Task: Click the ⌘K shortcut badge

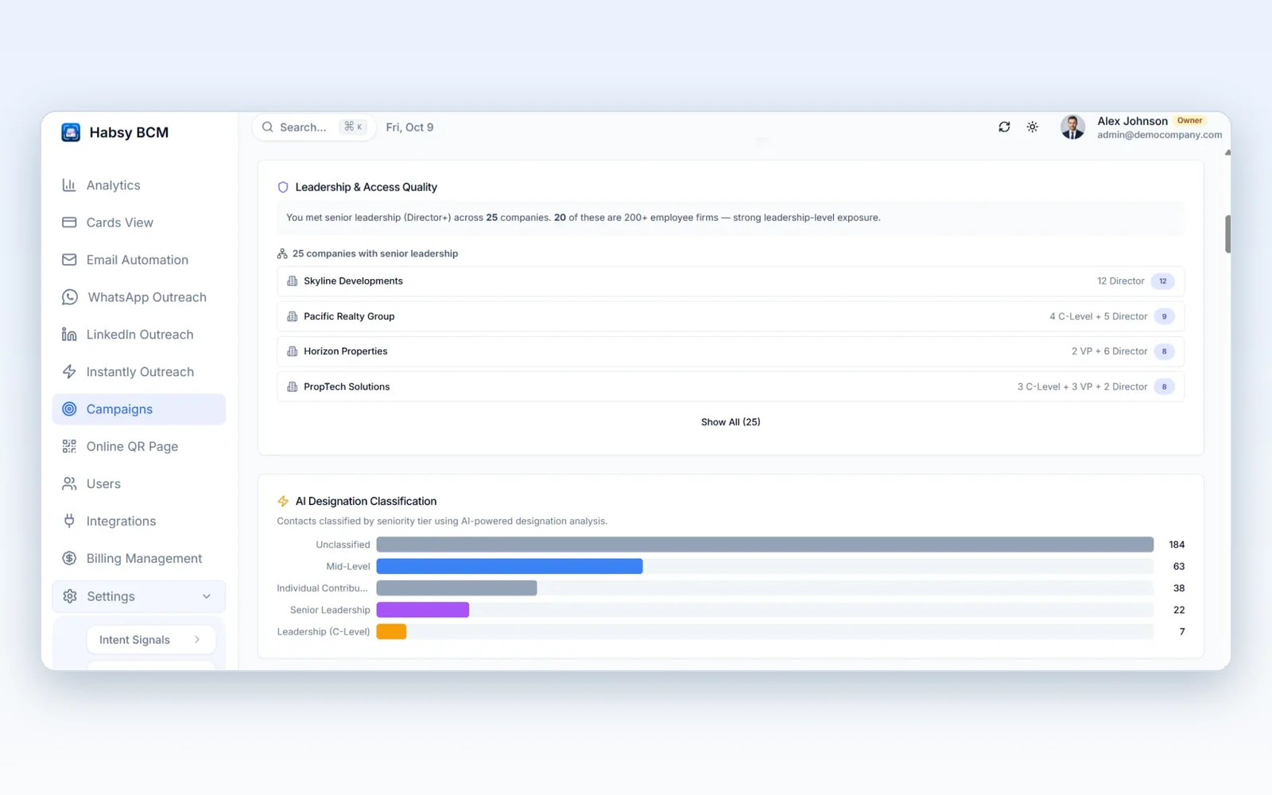Action: click(353, 127)
